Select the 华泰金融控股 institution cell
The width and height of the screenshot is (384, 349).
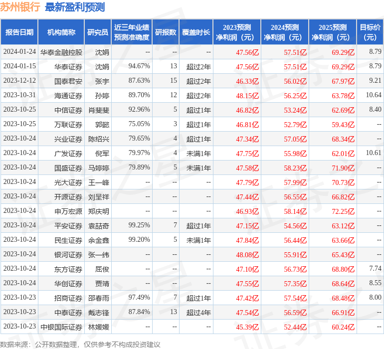(x=61, y=52)
